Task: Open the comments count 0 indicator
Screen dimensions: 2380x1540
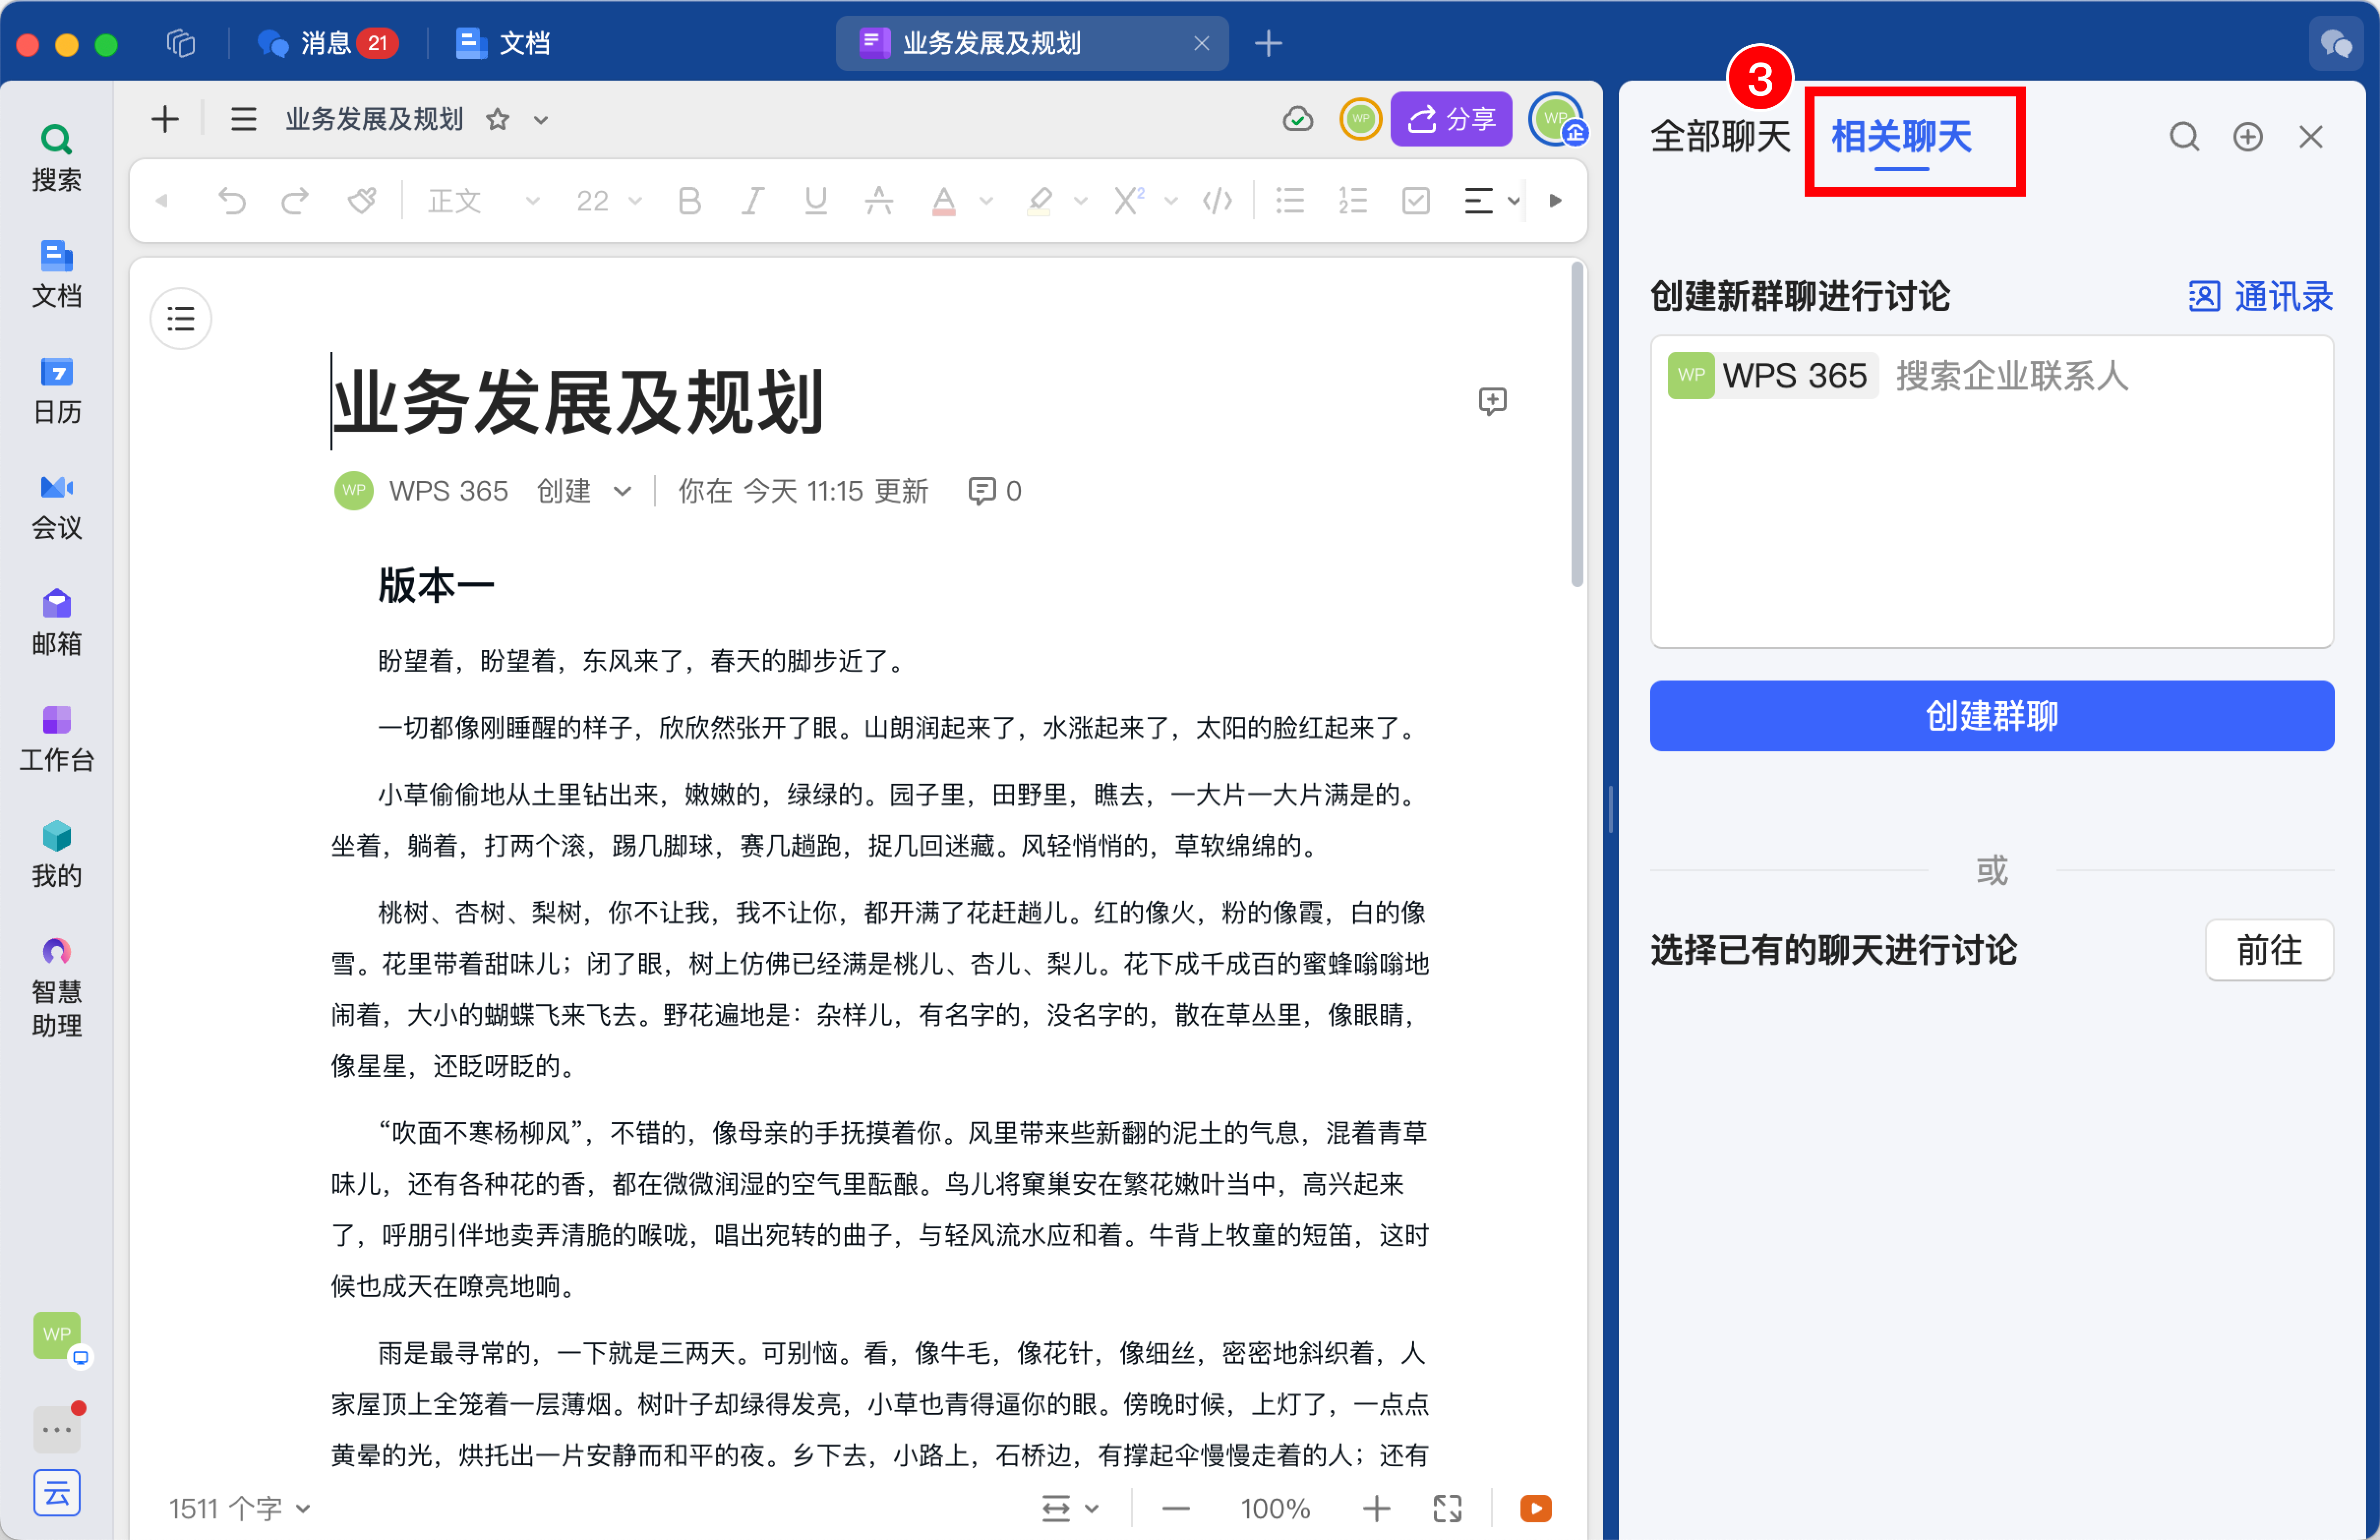Action: click(995, 491)
